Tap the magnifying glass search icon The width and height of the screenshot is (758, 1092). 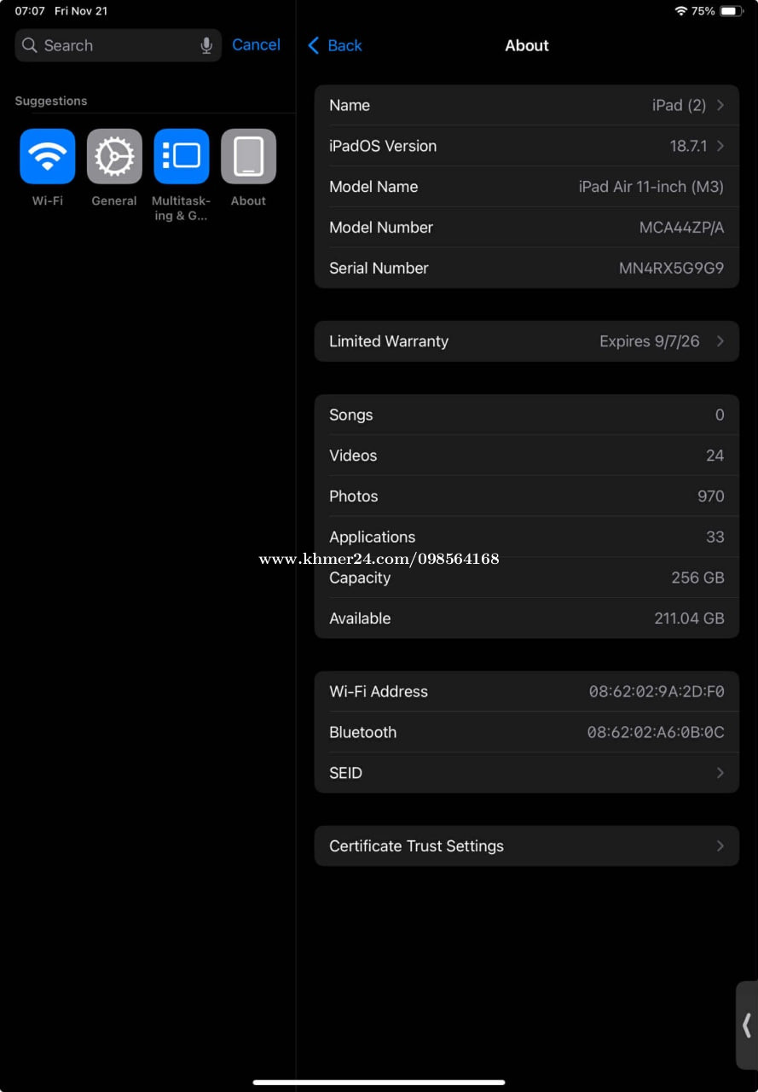click(x=30, y=46)
